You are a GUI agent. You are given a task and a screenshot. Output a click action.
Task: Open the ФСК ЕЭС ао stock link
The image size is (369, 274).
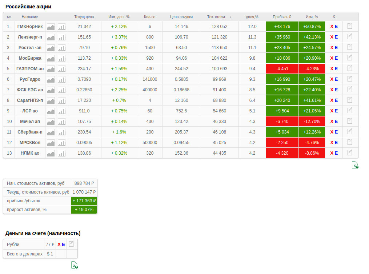coord(30,90)
